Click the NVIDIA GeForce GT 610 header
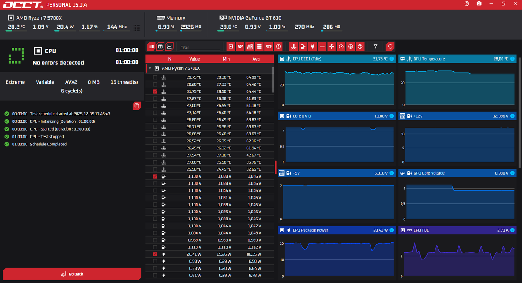Screen dimensions: 522x283 [x=255, y=18]
